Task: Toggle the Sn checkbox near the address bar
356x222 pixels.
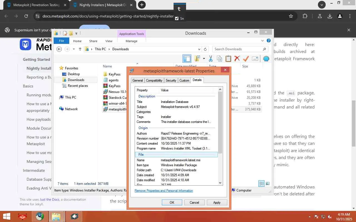Action: 177,19
